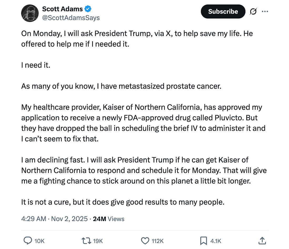Viewport: 289px width, 249px height.
Task: Click the 112K likes count
Action: (x=158, y=241)
